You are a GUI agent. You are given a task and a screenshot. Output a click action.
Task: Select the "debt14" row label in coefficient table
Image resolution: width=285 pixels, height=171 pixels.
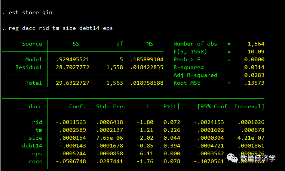point(32,146)
